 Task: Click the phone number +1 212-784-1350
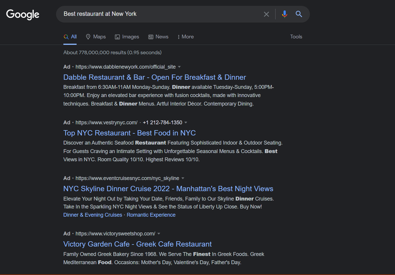pos(163,123)
